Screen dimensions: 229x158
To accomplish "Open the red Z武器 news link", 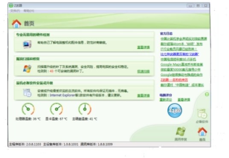I will coord(174,80).
